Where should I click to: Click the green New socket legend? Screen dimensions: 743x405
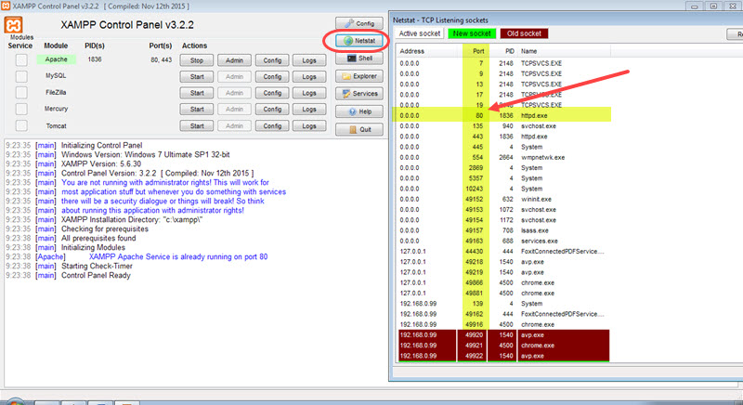[x=472, y=33]
